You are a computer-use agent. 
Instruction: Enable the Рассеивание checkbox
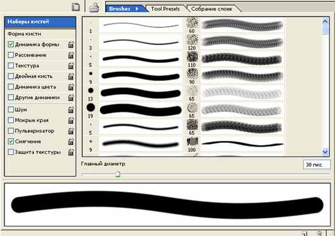(x=11, y=55)
